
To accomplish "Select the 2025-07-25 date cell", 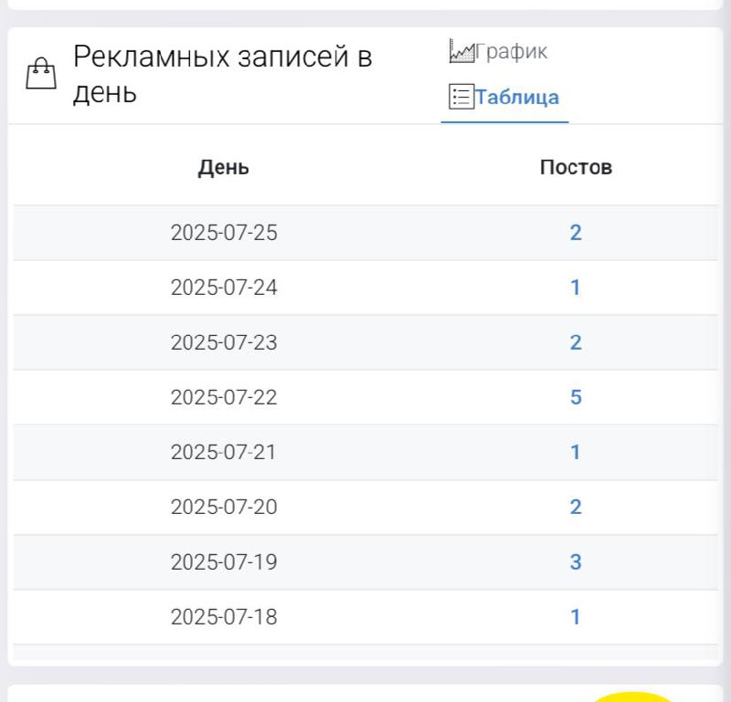I will click(223, 233).
